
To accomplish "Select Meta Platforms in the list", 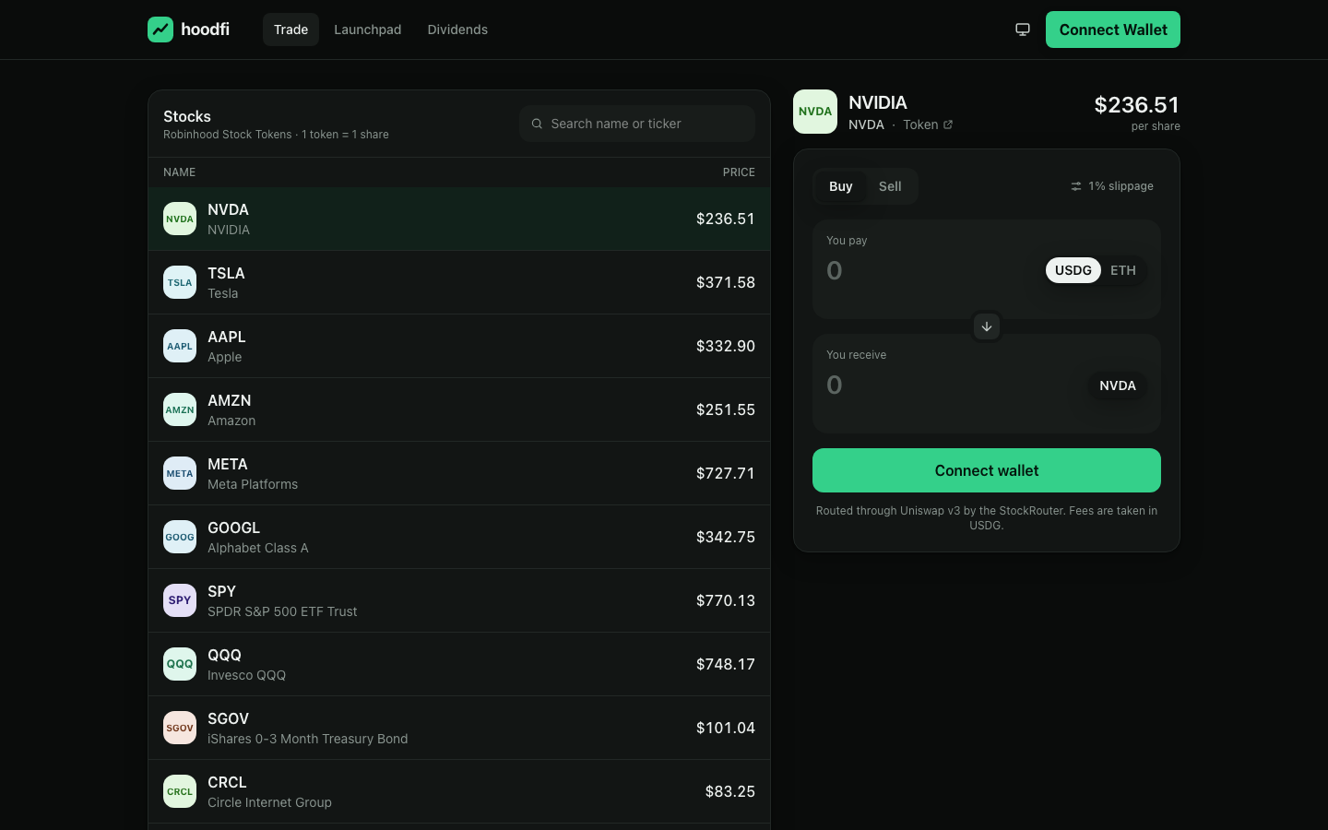I will tap(253, 484).
